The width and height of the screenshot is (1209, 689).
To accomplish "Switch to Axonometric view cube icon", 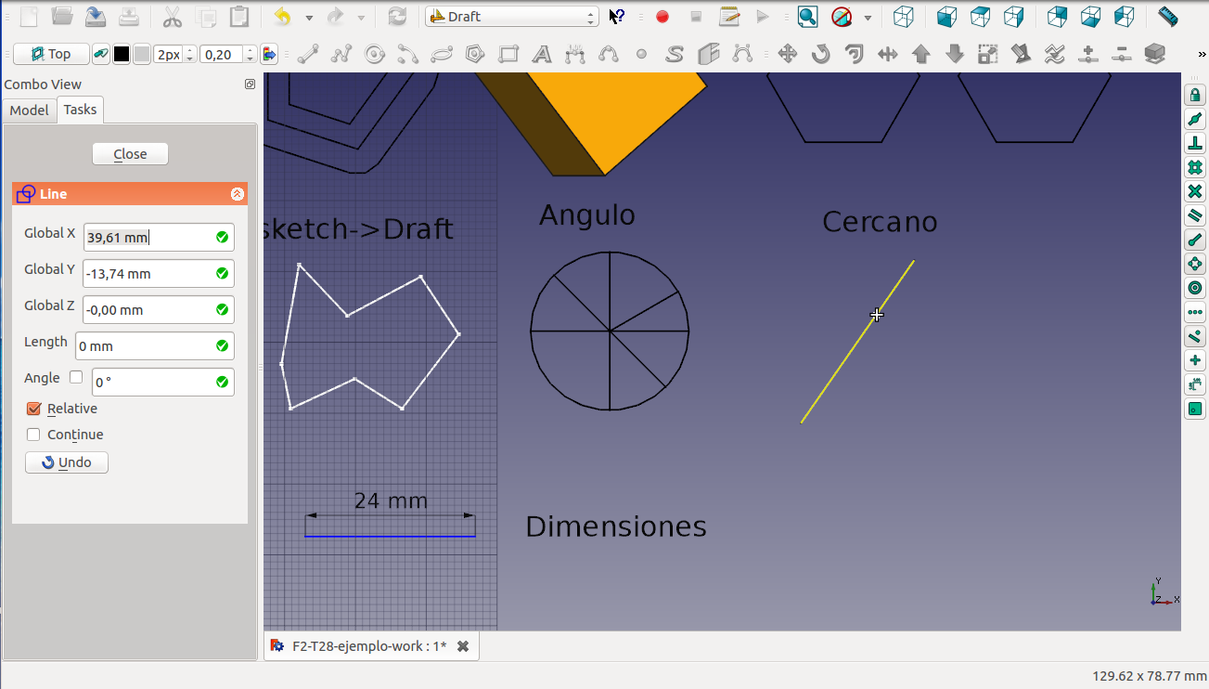I will [903, 17].
